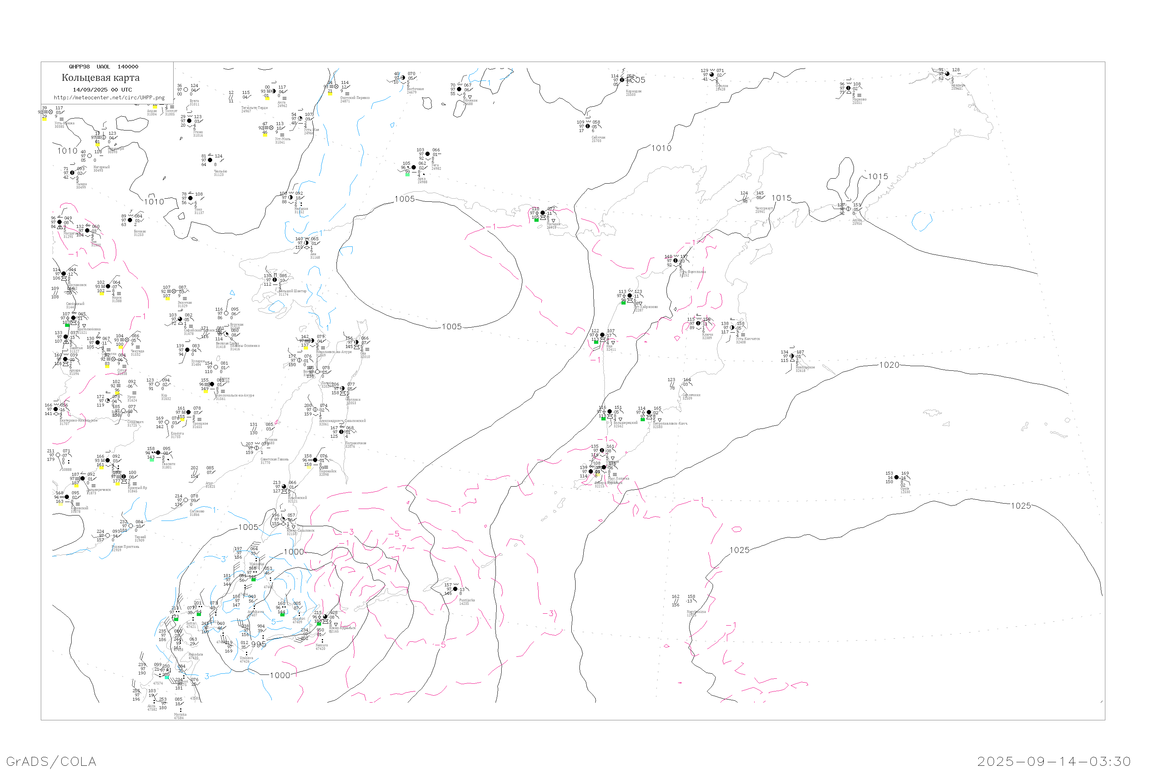The width and height of the screenshot is (1155, 770).
Task: Click the QHPP98 UAOL 140000 header code
Action: click(x=104, y=67)
